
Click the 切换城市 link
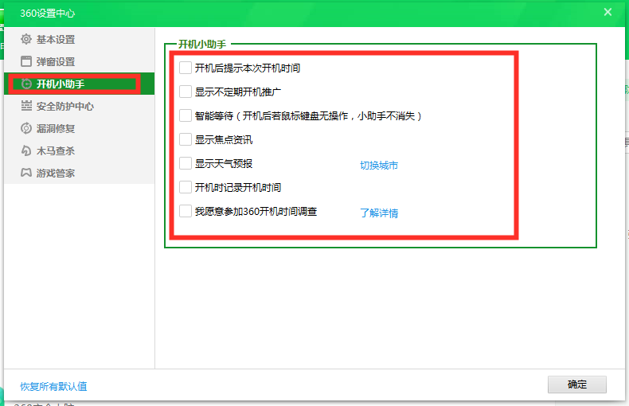(x=378, y=166)
